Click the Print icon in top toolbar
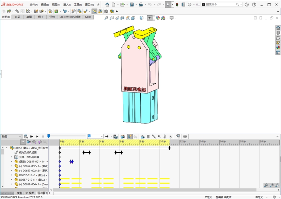Viewport: 281px width, 199px height. point(141,5)
